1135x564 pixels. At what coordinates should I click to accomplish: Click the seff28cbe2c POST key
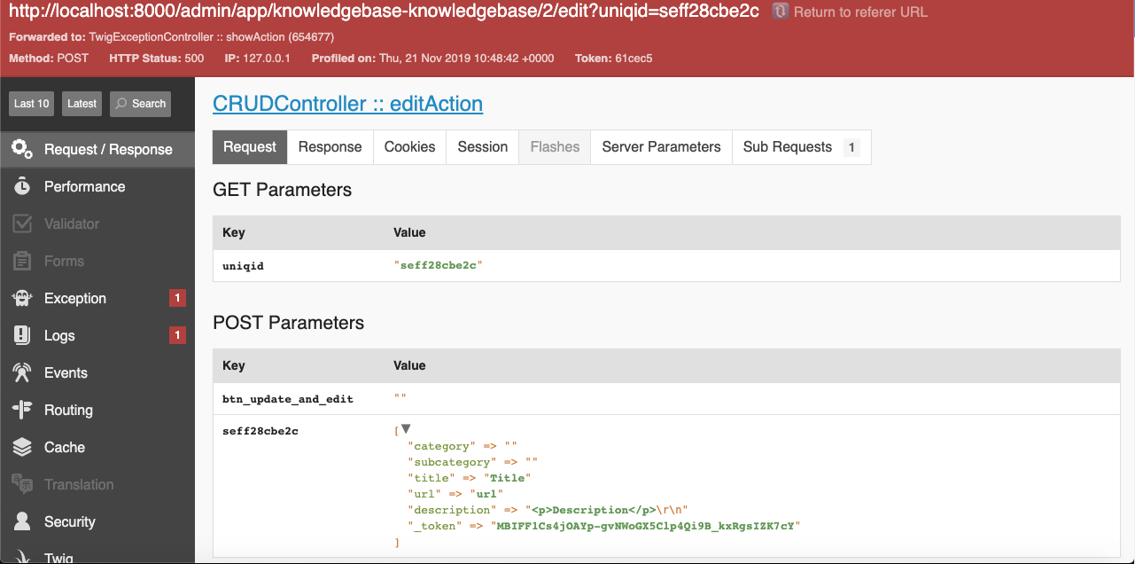(261, 430)
